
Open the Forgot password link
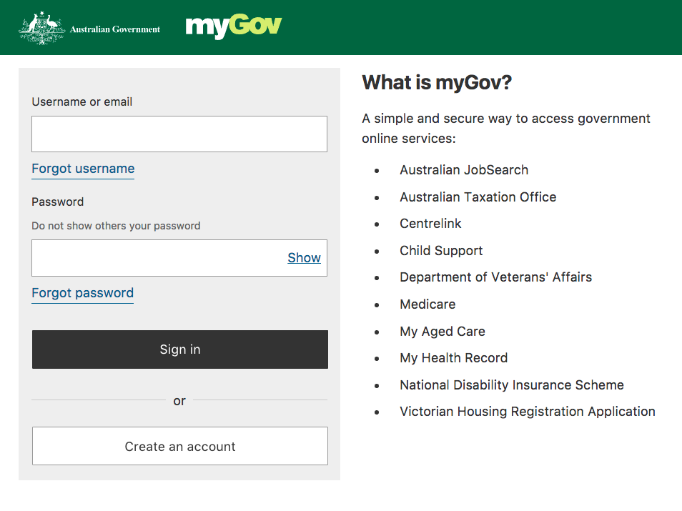click(83, 293)
